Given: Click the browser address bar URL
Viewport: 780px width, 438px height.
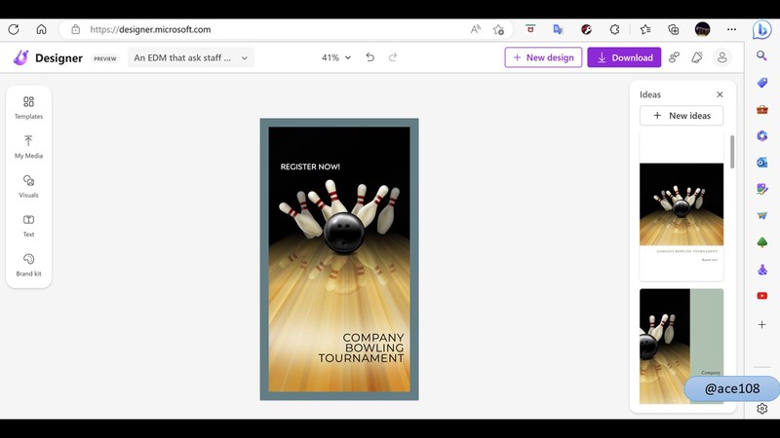Looking at the screenshot, I should (x=150, y=29).
